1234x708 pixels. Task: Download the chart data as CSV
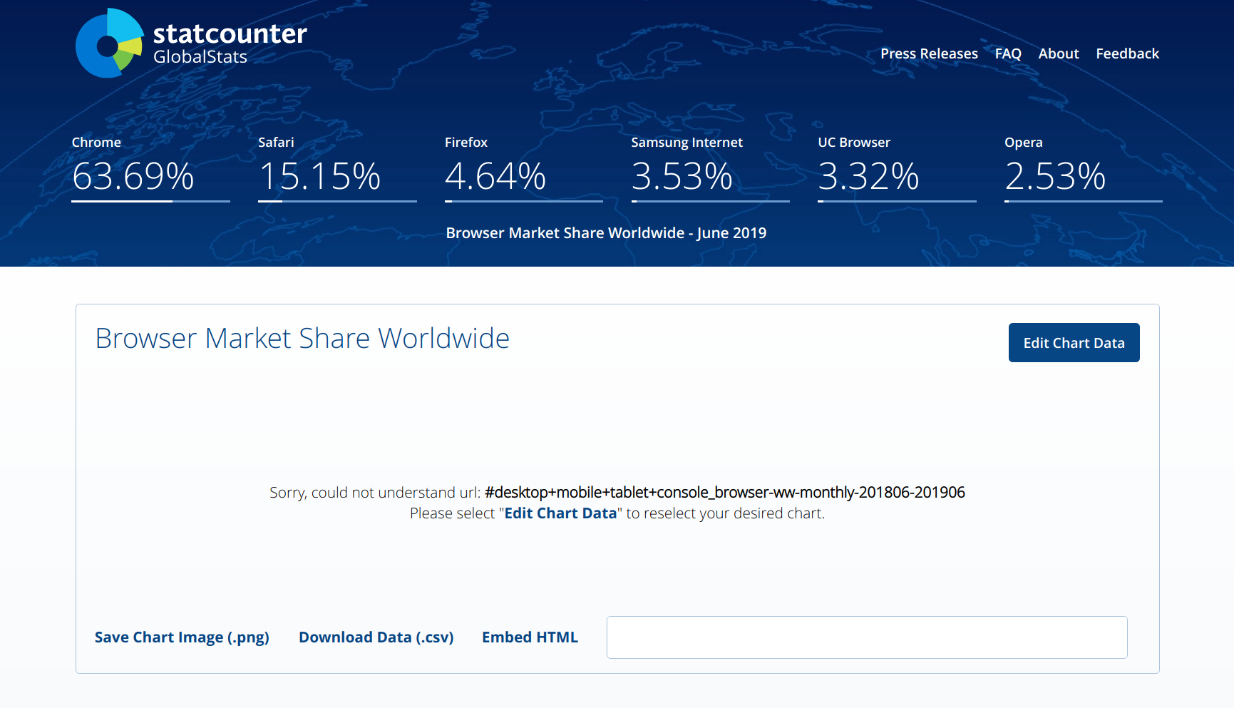376,637
